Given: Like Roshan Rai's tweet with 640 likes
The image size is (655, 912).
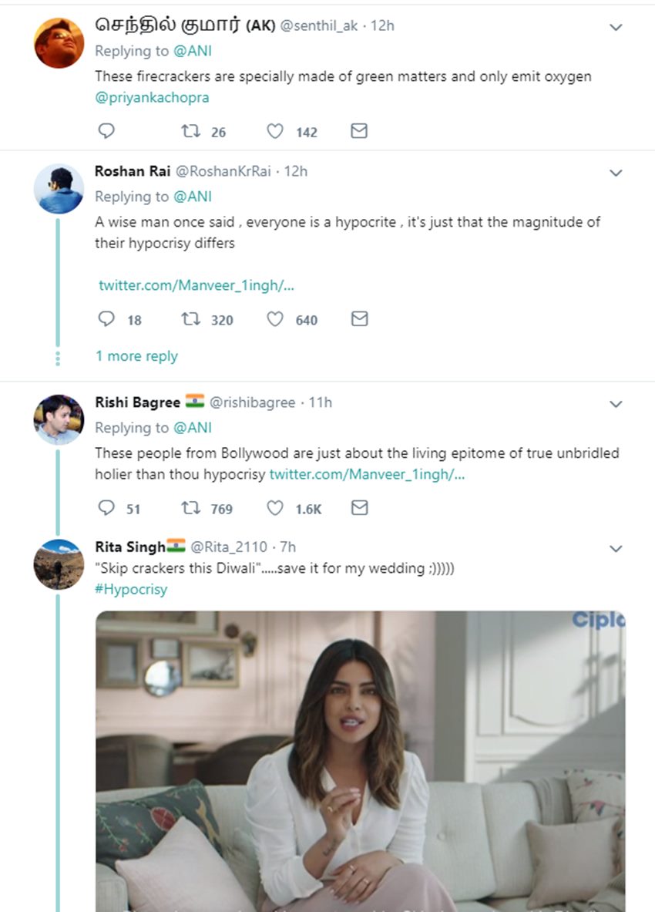Looking at the screenshot, I should (275, 319).
